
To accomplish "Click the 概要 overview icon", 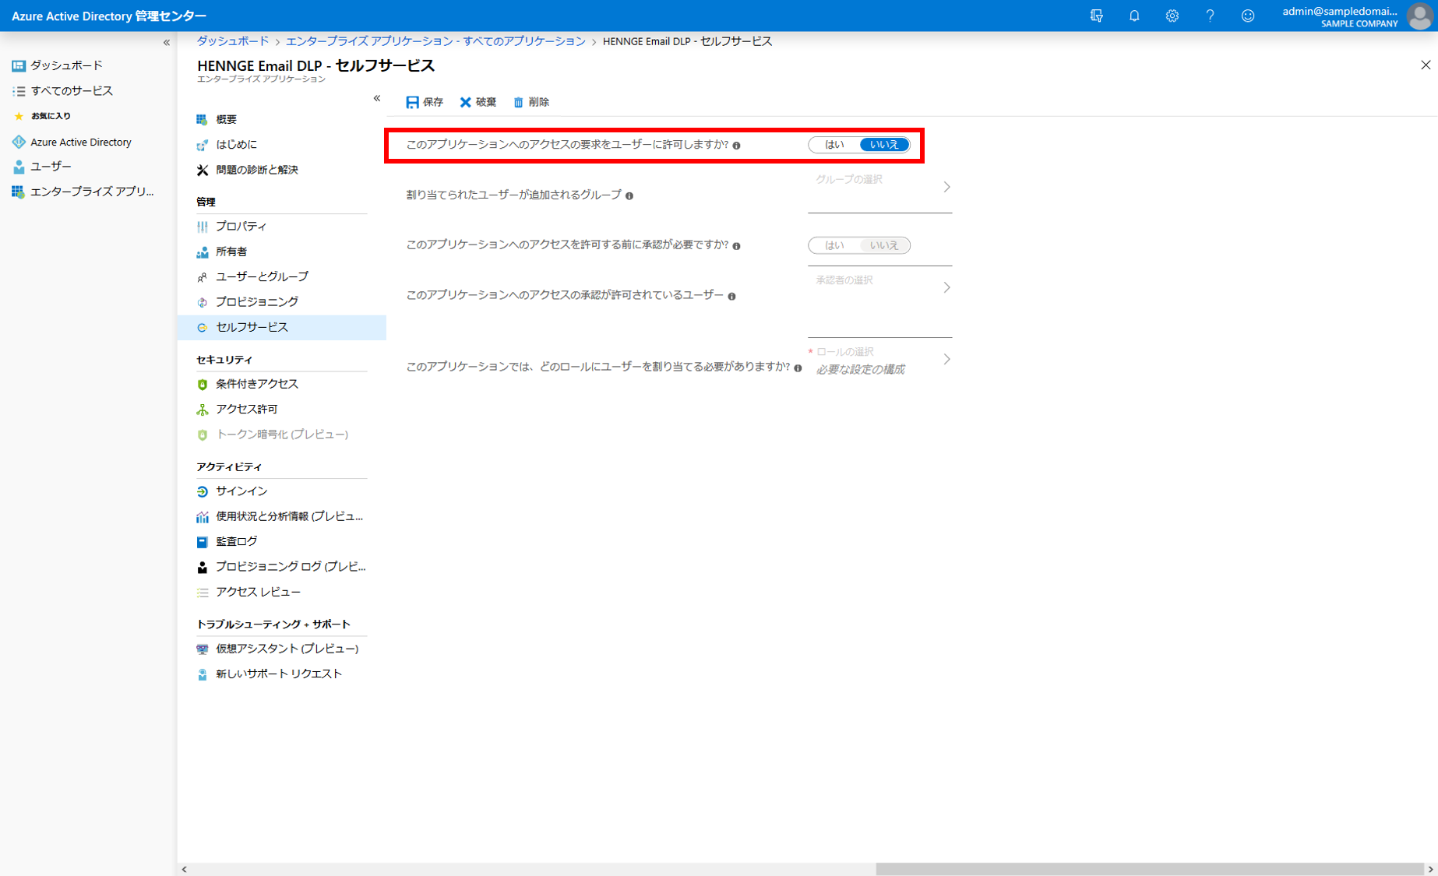I will pyautogui.click(x=202, y=119).
